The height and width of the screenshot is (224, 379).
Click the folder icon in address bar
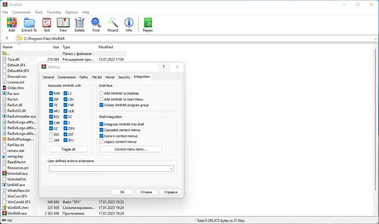tap(20, 38)
